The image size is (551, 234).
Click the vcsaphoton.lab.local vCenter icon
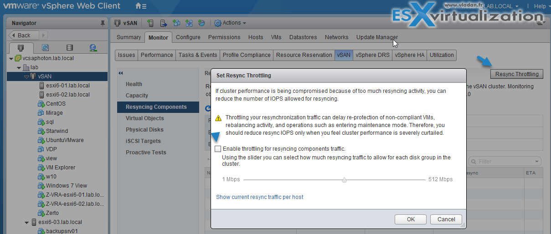click(18, 58)
